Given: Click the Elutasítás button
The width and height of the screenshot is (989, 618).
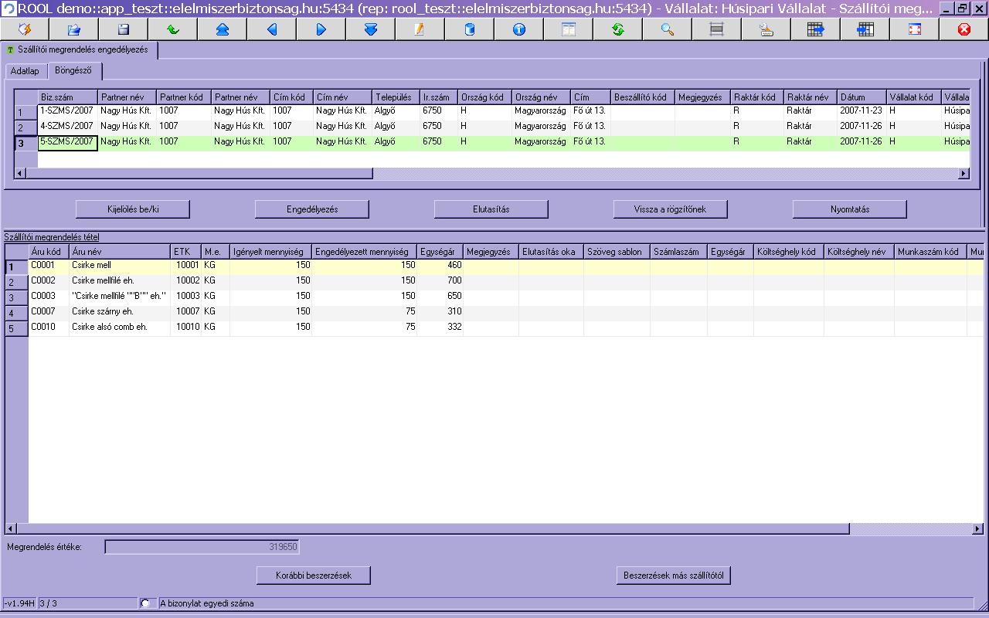Looking at the screenshot, I should (491, 209).
